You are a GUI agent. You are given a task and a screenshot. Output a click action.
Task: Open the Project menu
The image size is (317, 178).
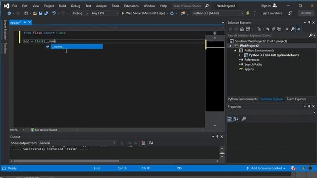(49, 6)
